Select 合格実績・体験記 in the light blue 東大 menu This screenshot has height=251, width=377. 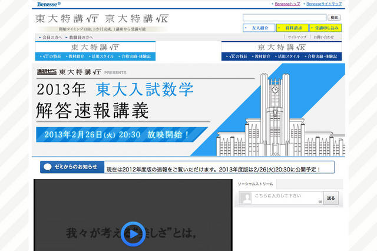(x=135, y=57)
